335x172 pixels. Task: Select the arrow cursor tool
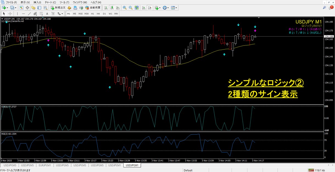click(4, 14)
